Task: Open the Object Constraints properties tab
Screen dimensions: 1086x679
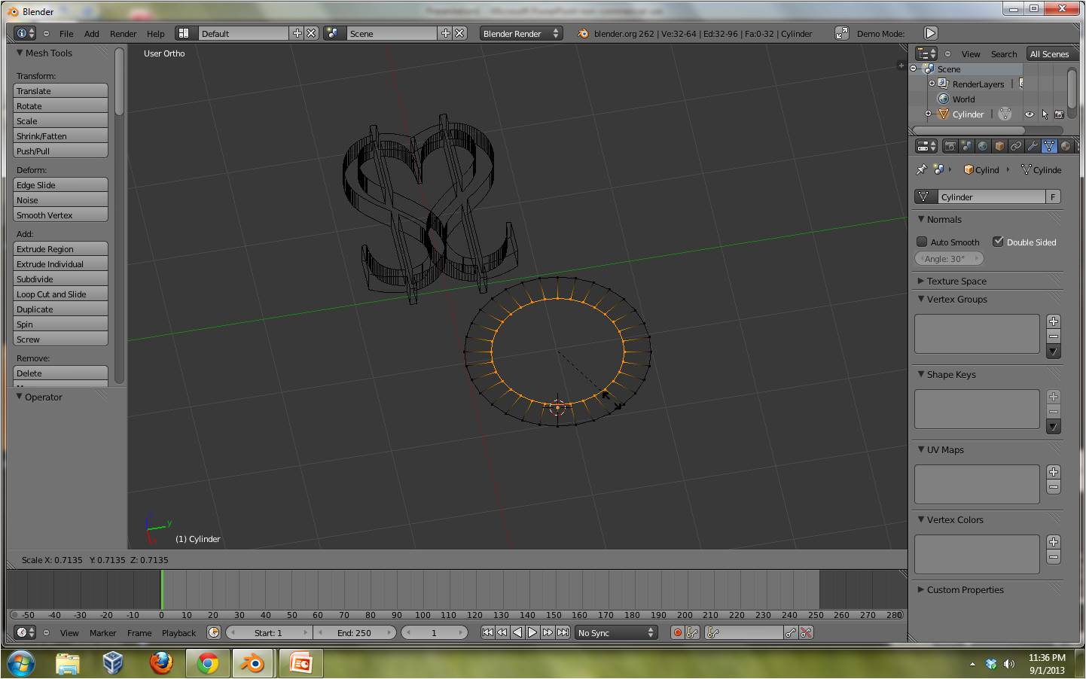Action: click(x=1016, y=146)
